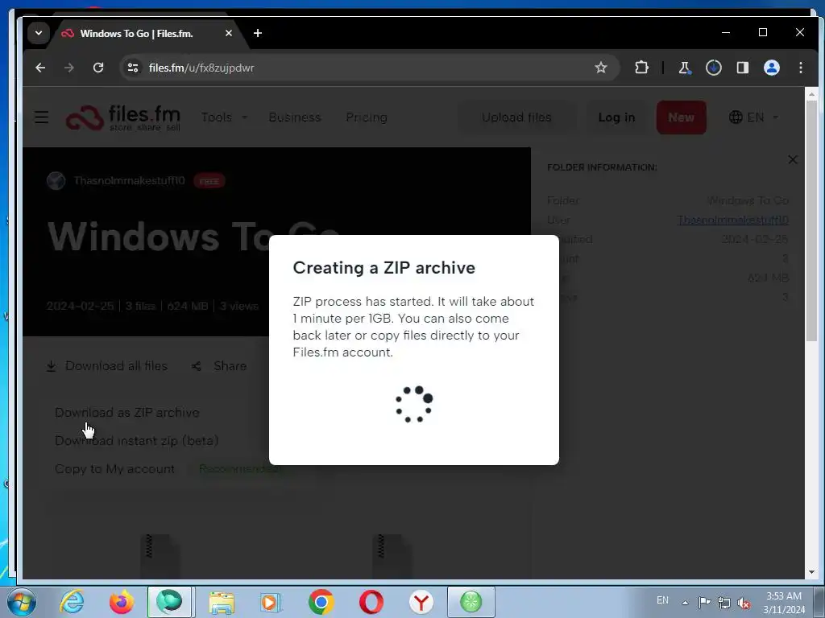The image size is (825, 618).
Task: Click the second zip file thumbnail
Action: pyautogui.click(x=392, y=556)
